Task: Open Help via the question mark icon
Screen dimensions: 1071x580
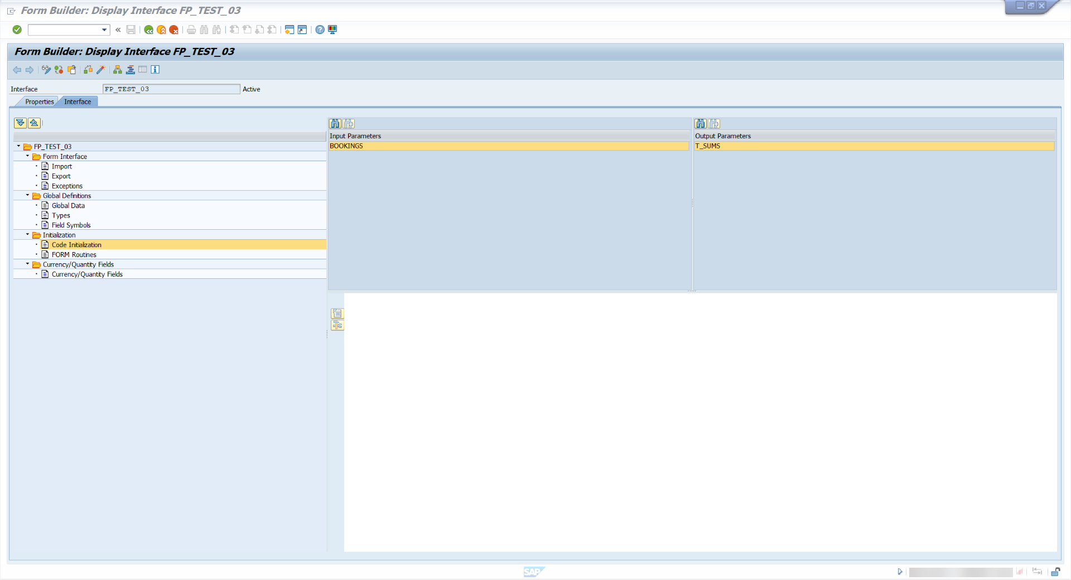Action: coord(320,30)
